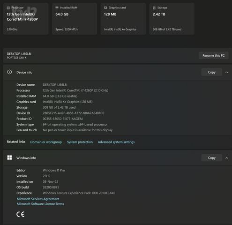
Task: Click the Edition value Windows 11 Pro
Action: click(x=54, y=170)
